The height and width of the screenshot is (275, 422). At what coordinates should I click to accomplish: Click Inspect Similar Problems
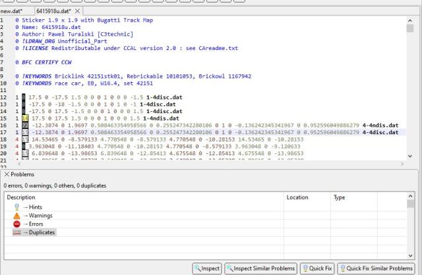click(260, 268)
